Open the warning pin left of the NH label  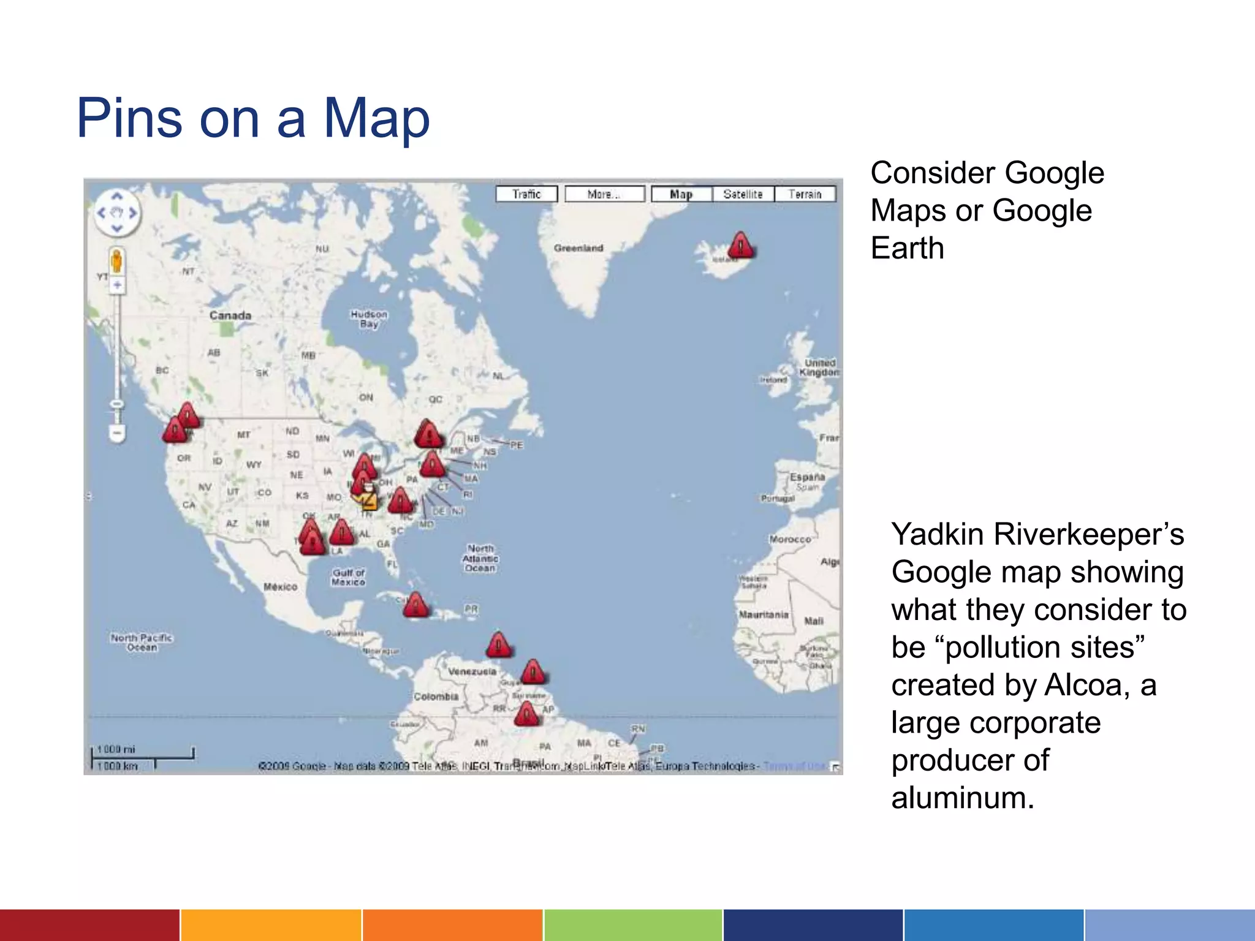[433, 464]
